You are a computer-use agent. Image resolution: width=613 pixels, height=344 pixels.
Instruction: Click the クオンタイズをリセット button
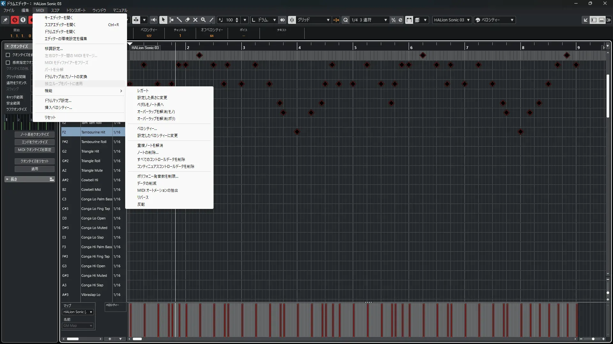tap(34, 161)
